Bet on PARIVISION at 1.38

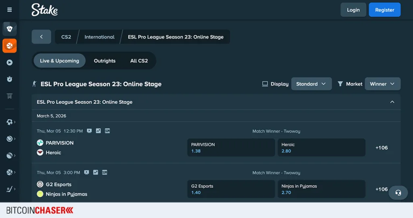tap(231, 148)
